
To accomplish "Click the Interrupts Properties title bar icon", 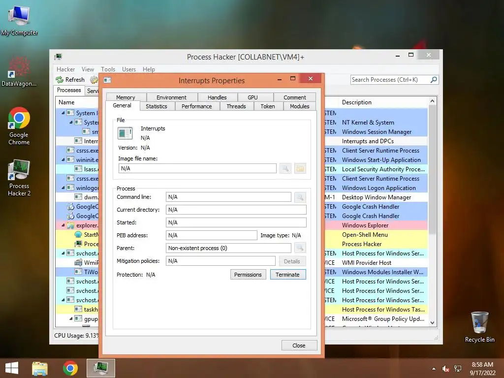I will 107,80.
